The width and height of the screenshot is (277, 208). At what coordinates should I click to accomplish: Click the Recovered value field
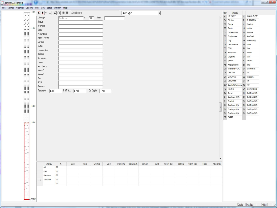point(55,91)
